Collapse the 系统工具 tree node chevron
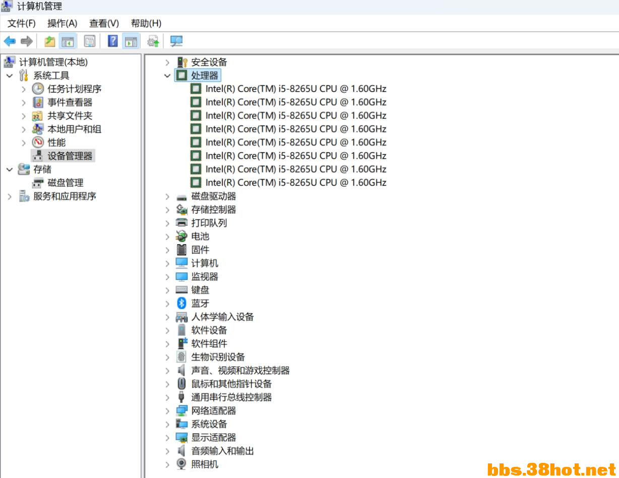The width and height of the screenshot is (619, 478). (10, 76)
